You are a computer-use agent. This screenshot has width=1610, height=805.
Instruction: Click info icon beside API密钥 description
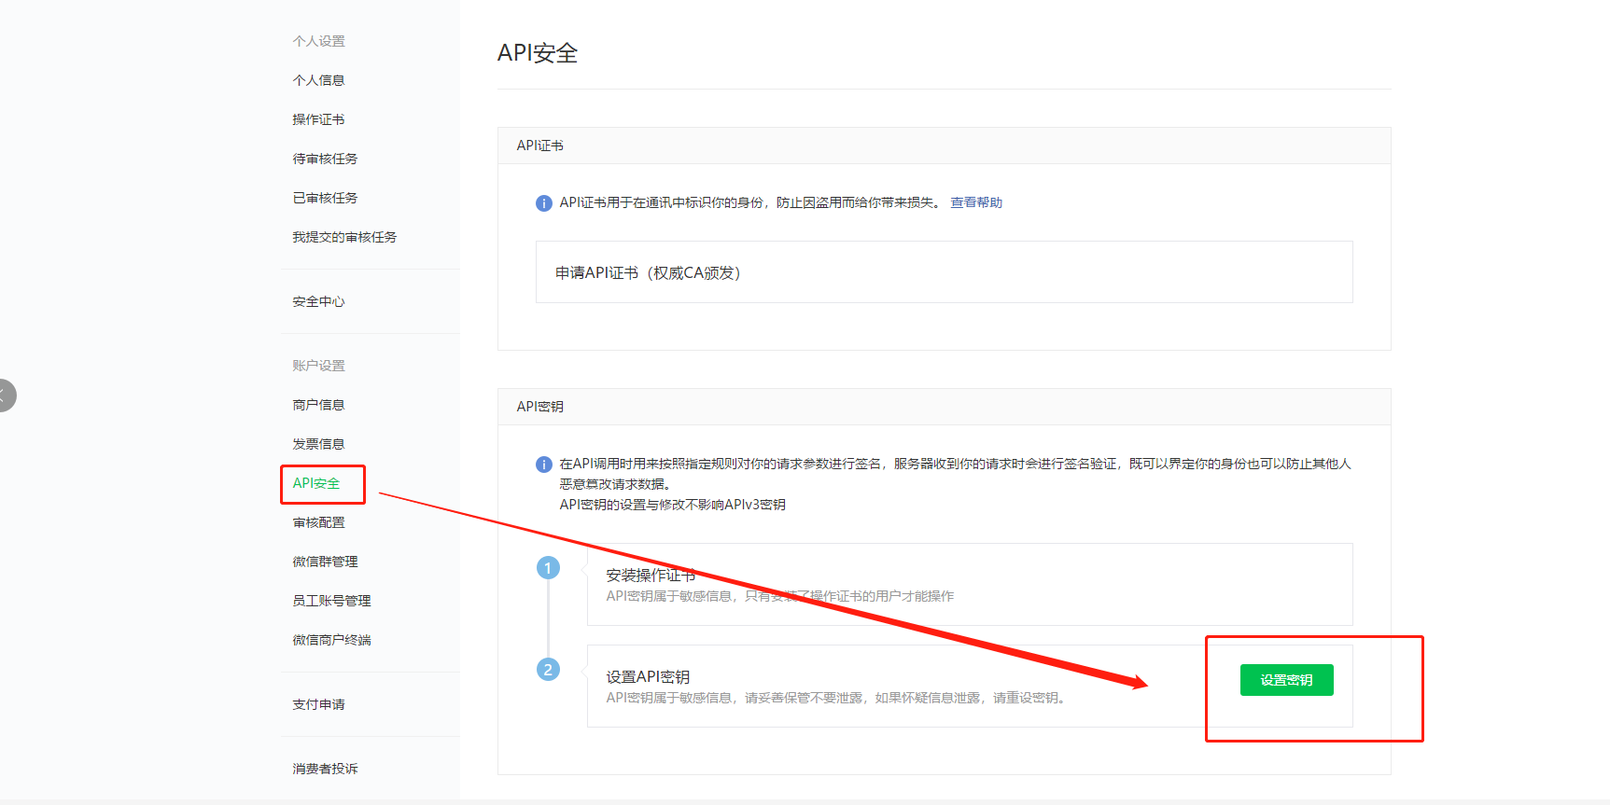point(544,465)
